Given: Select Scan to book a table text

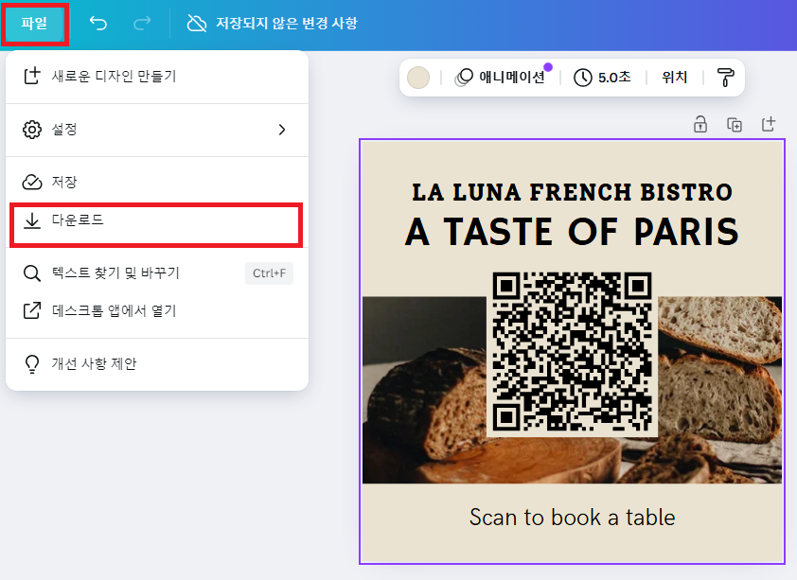Looking at the screenshot, I should tap(573, 518).
